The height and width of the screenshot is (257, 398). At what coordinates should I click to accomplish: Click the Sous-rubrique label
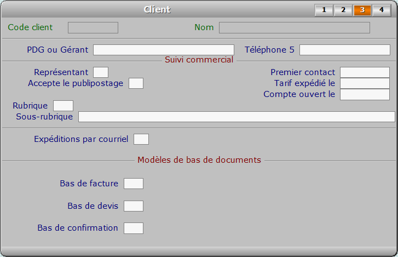pos(44,117)
